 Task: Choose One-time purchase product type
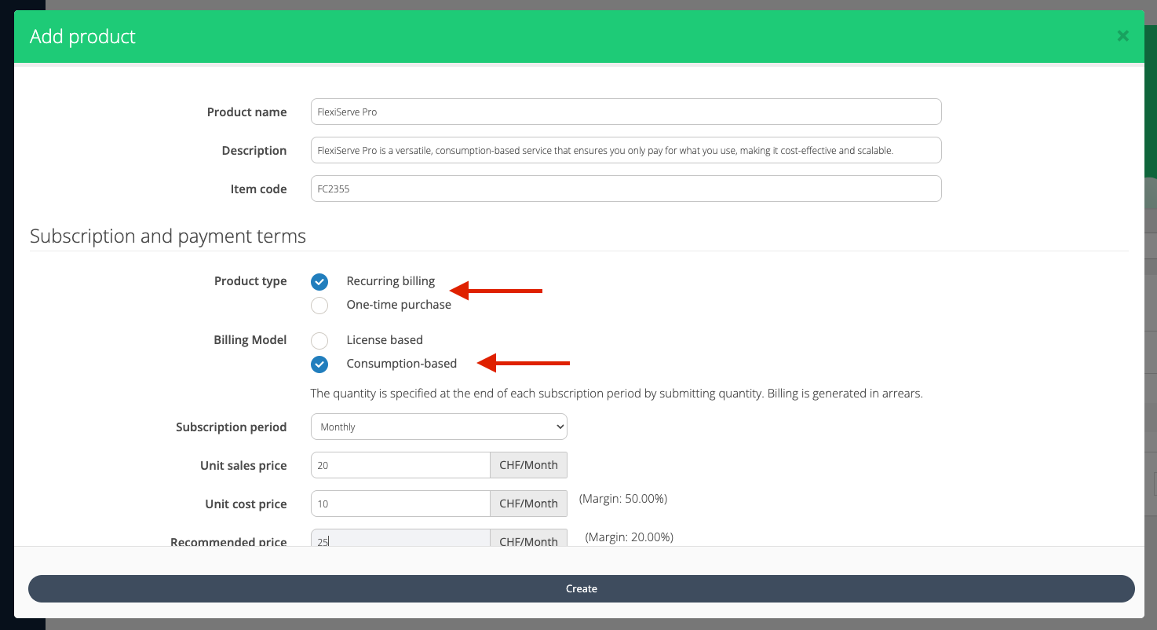click(x=319, y=305)
